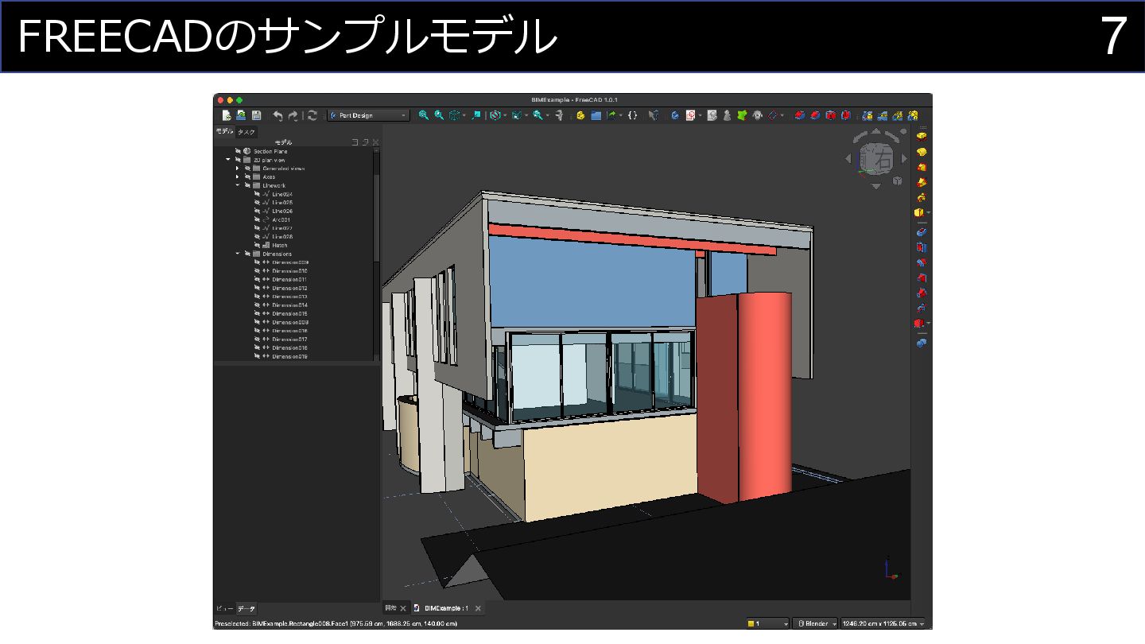Screen dimensions: 1145x644
Task: Click the red Create Sketch icon
Action: click(690, 115)
